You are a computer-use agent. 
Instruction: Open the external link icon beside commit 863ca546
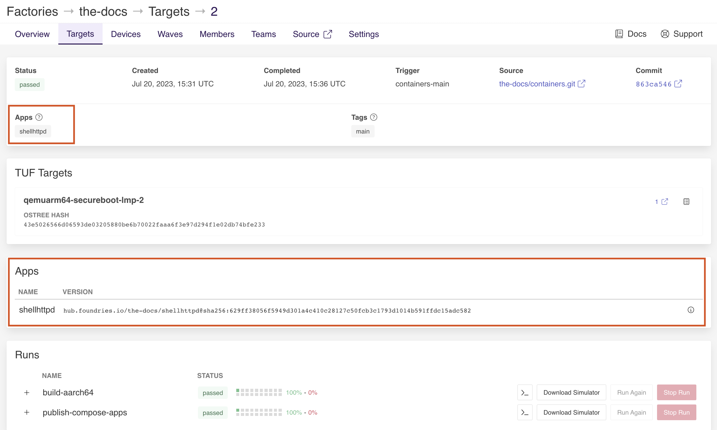pyautogui.click(x=678, y=84)
